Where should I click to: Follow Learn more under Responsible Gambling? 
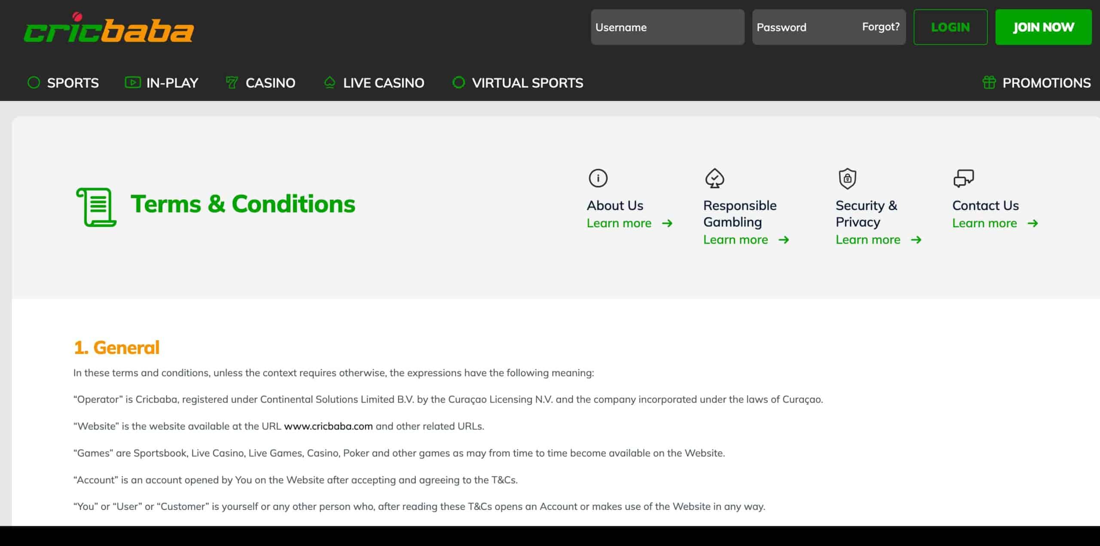(735, 240)
